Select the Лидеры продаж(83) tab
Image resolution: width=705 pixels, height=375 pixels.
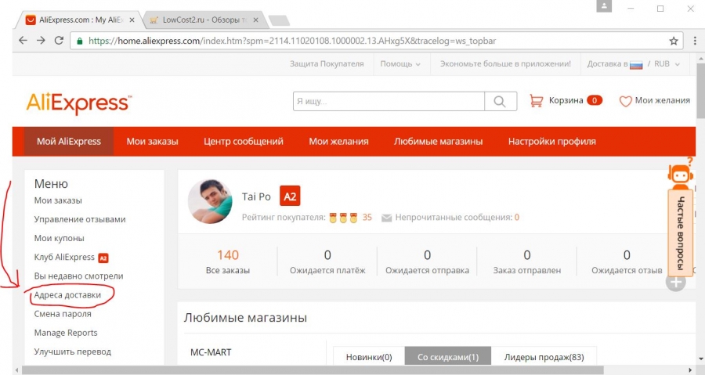point(544,357)
